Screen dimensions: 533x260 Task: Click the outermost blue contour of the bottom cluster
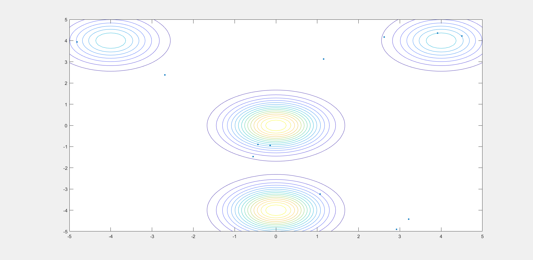[276, 174]
